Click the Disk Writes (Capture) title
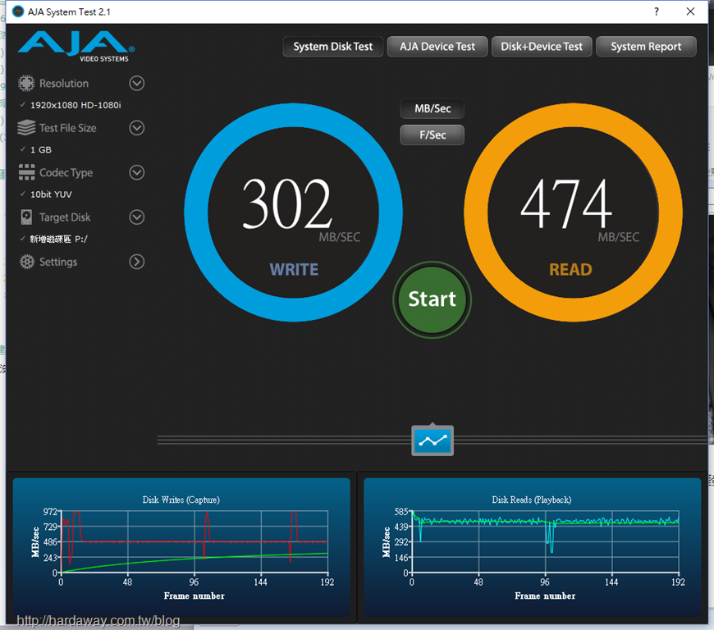714x630 pixels. click(181, 500)
